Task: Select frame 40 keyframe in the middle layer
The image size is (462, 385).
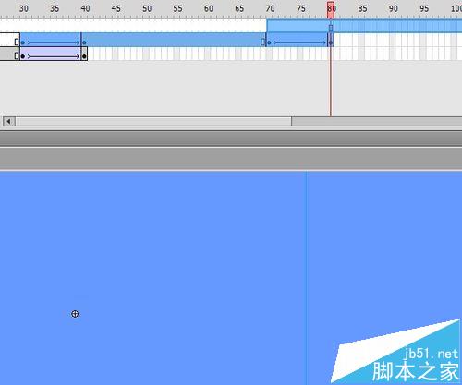Action: pos(84,42)
